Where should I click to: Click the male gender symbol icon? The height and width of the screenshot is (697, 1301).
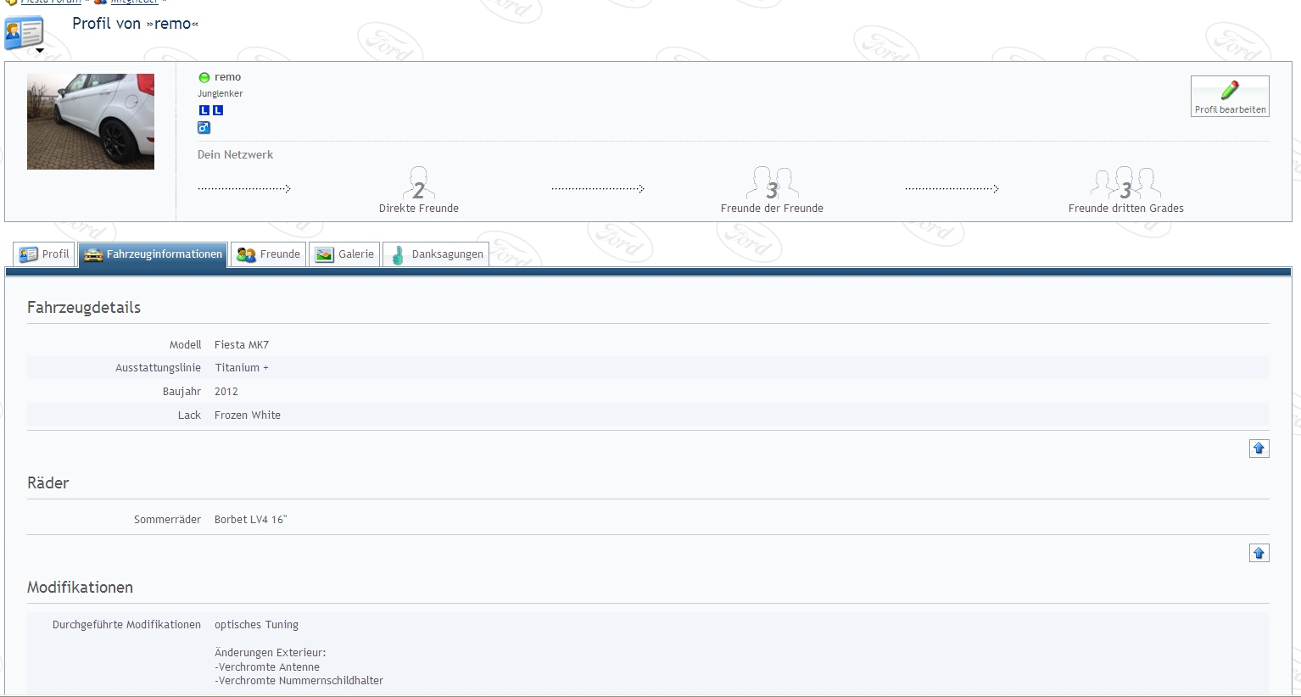(x=204, y=127)
